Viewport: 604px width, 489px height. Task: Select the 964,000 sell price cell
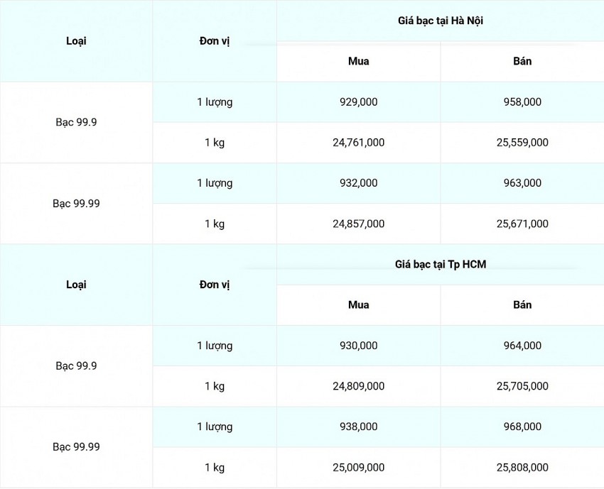click(522, 346)
